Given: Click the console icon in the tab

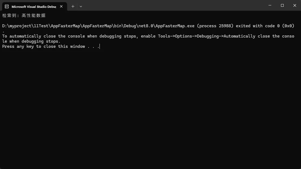Looking at the screenshot, I should click(x=7, y=6).
